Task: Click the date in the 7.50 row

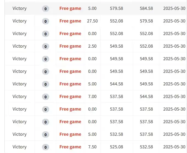Action: (x=174, y=147)
